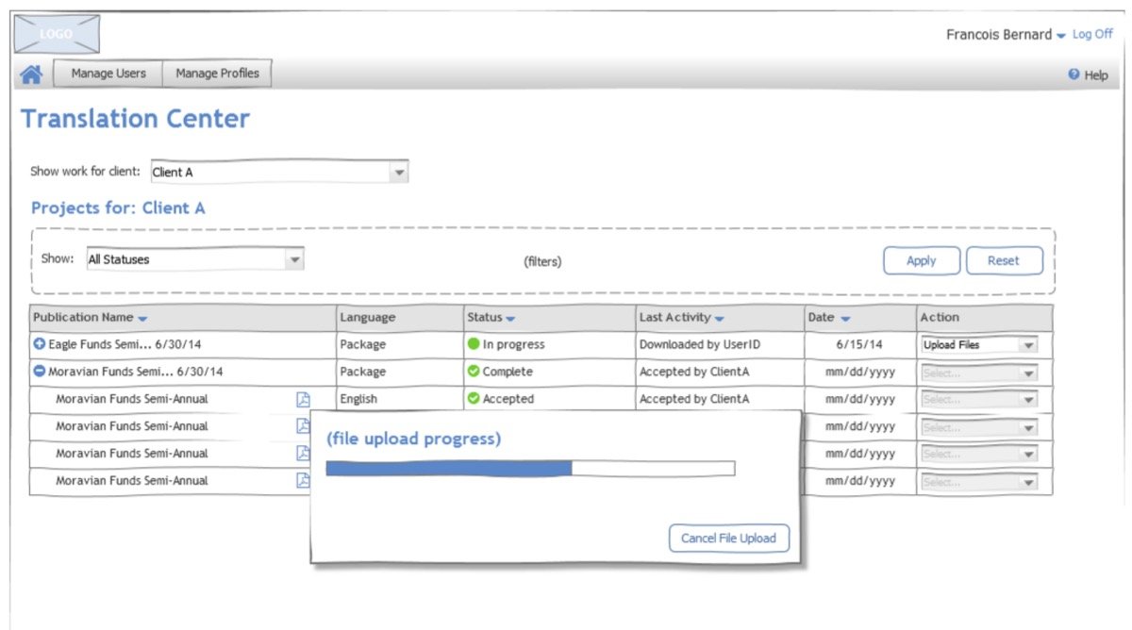1132x630 pixels.
Task: Click the file upload progress bar
Action: [530, 469]
